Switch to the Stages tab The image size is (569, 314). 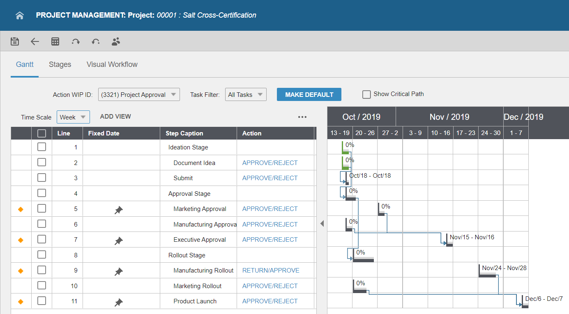tap(60, 64)
